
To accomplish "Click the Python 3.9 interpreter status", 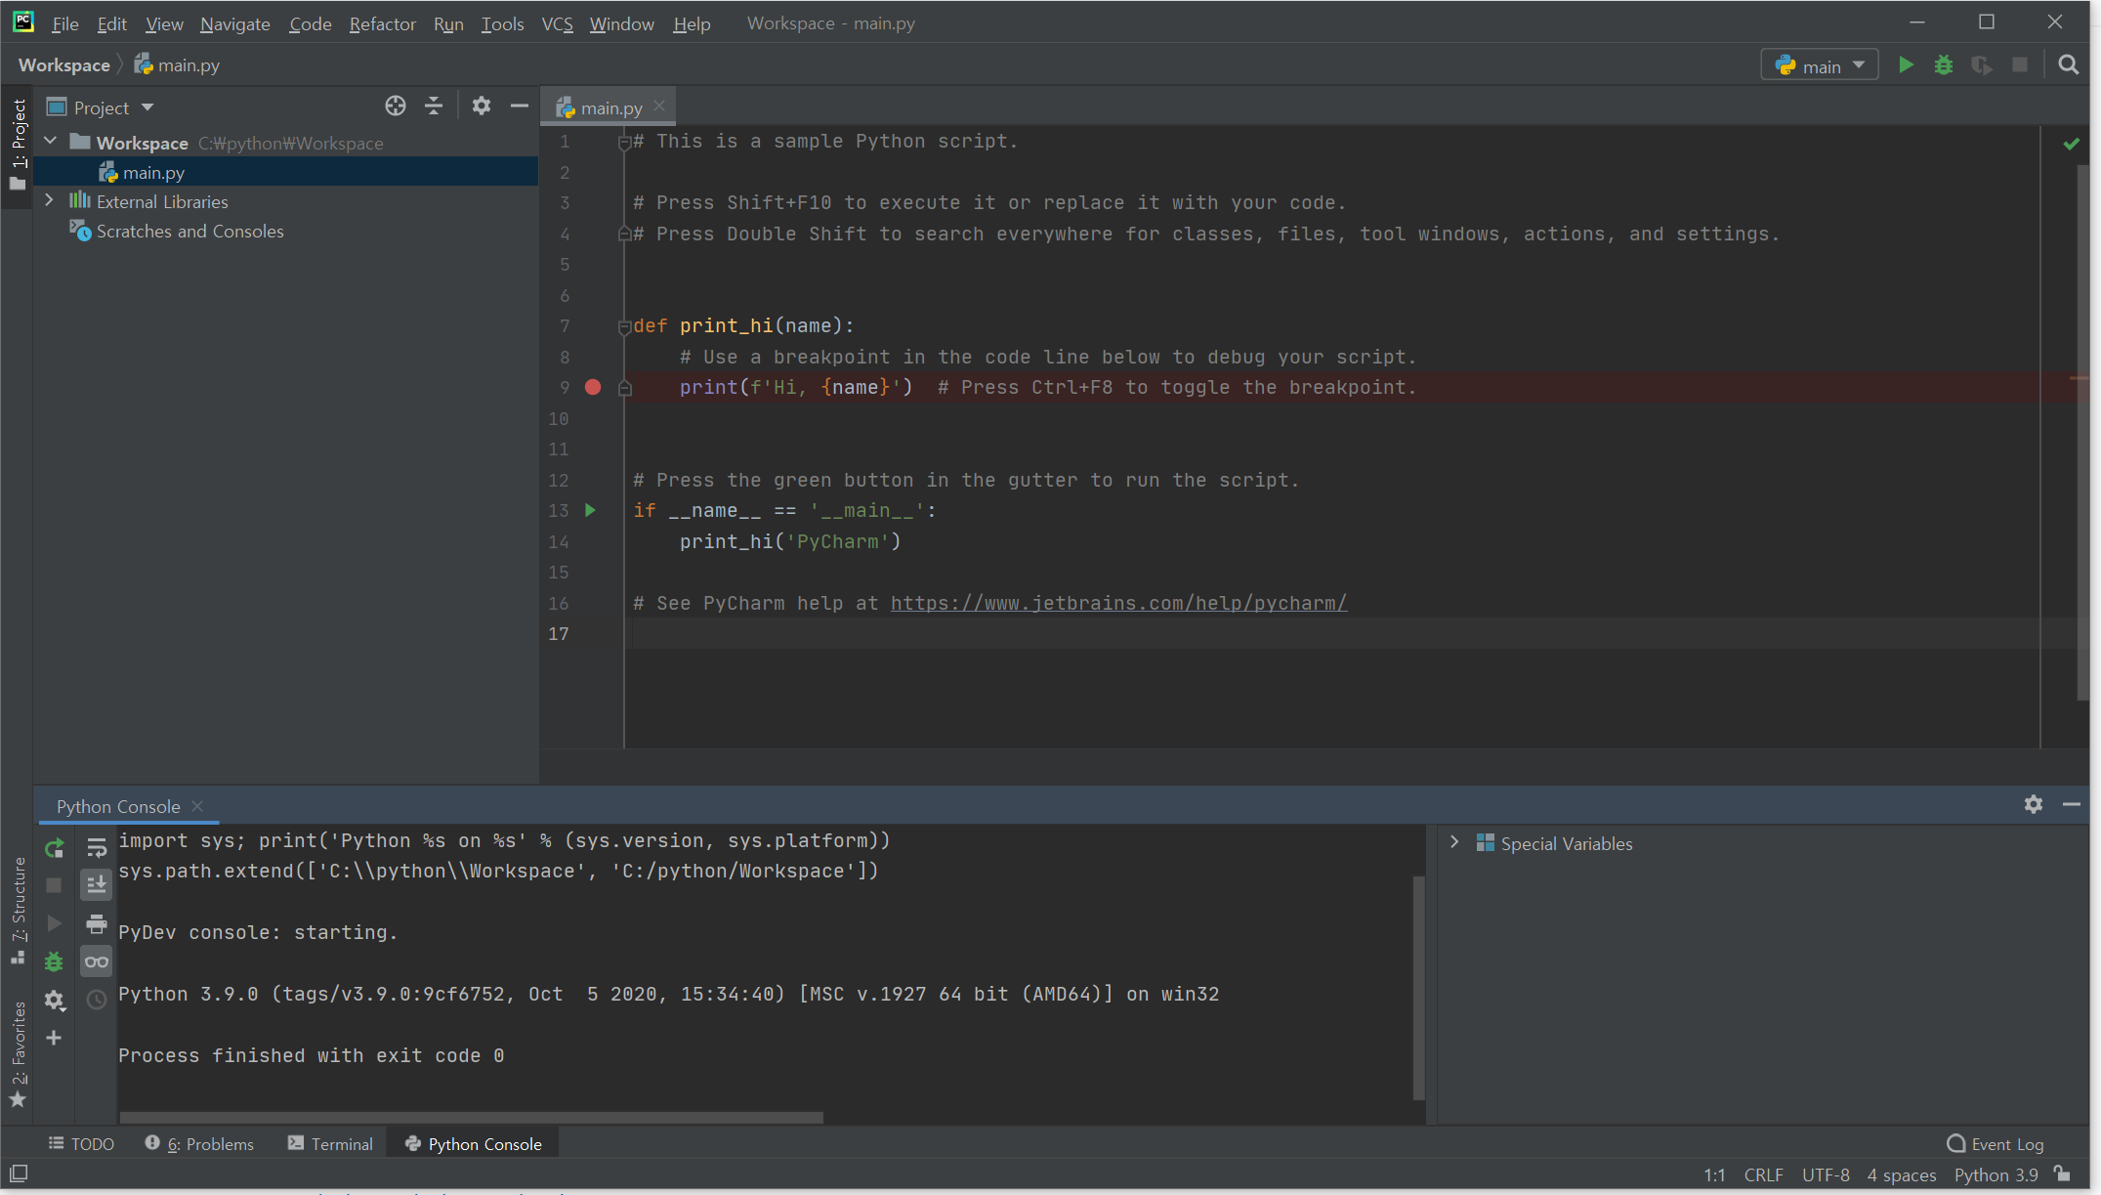I will [1996, 1174].
